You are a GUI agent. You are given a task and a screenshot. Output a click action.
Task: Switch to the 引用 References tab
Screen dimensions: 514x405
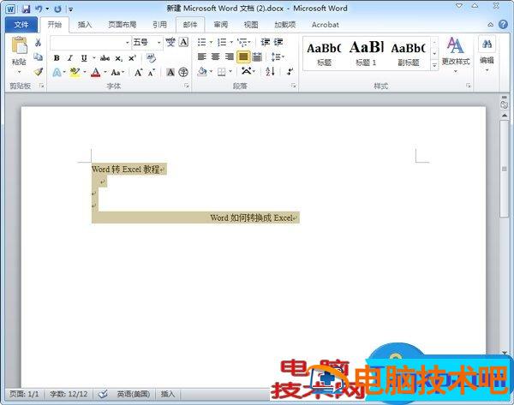coord(159,25)
